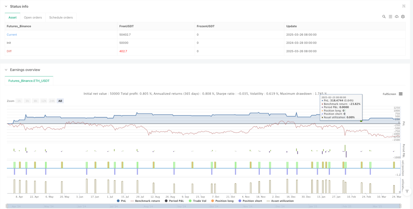Collapse the Status info section chevron
413x209 pixels.
point(6,6)
